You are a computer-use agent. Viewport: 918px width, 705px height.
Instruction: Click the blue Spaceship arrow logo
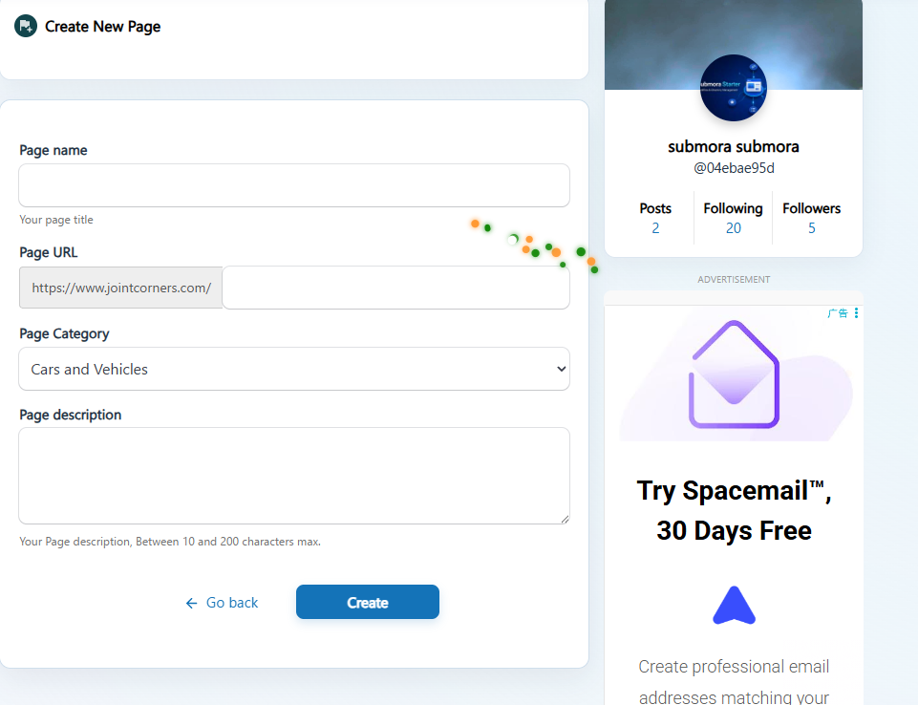point(735,605)
